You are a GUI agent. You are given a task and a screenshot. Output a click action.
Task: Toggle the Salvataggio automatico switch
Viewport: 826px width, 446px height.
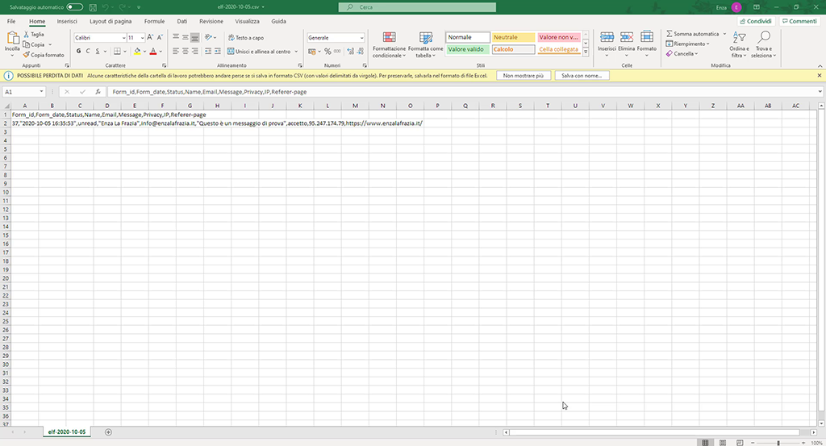pyautogui.click(x=75, y=7)
